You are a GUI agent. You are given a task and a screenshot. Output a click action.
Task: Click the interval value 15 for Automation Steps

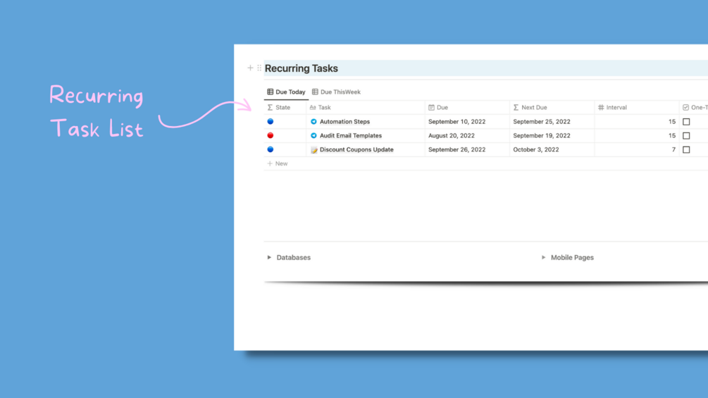(x=672, y=122)
